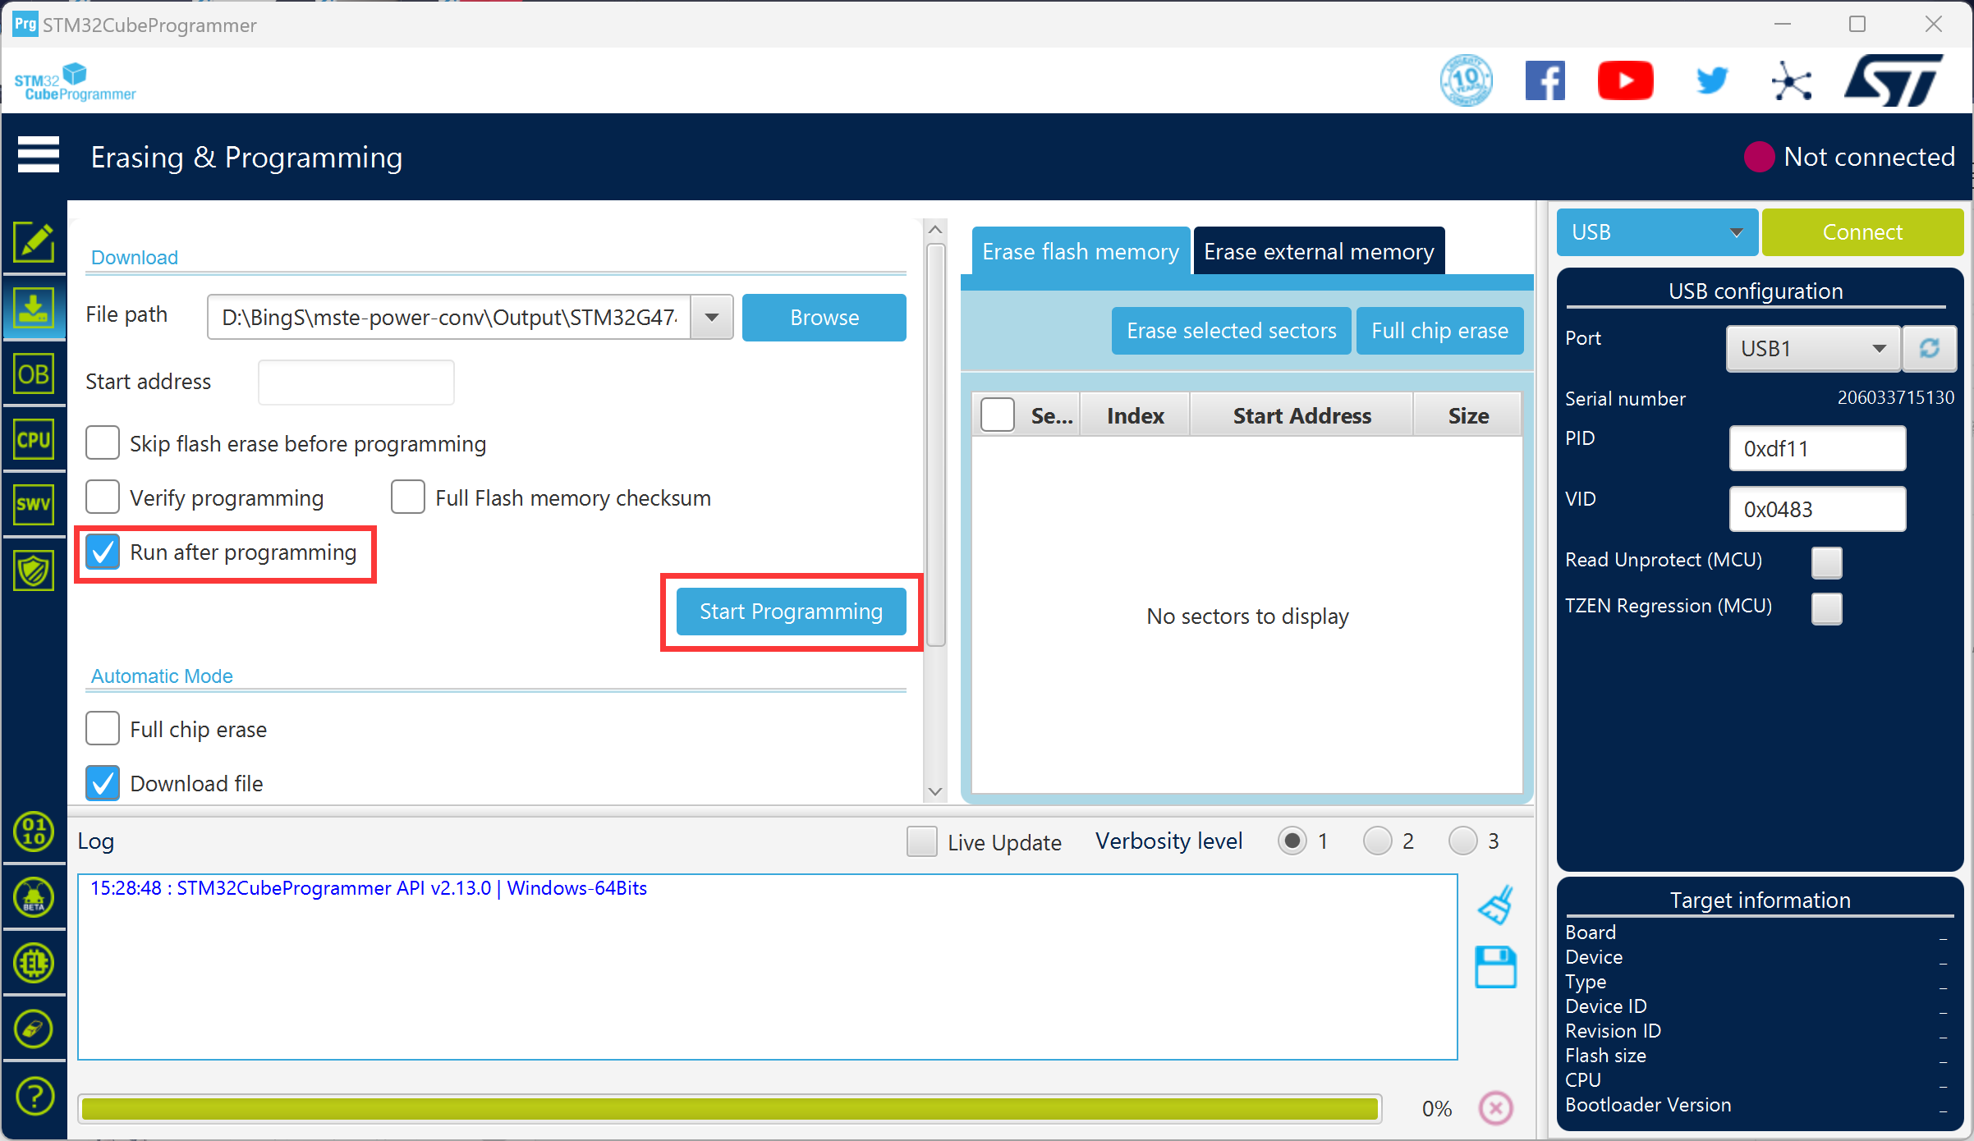Open the CPU panel in sidebar
This screenshot has height=1141, width=1974.
[34, 440]
